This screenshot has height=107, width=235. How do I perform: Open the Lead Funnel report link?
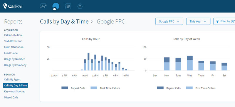pos(11,53)
